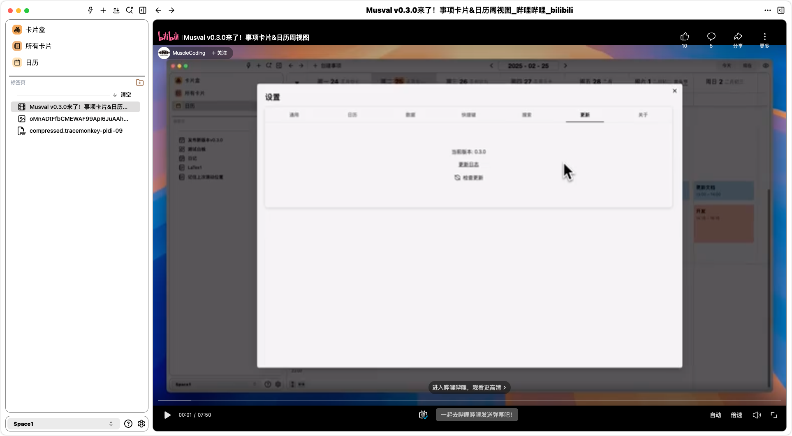Open the three-dots menu in title bar
The width and height of the screenshot is (792, 436).
coord(768,10)
